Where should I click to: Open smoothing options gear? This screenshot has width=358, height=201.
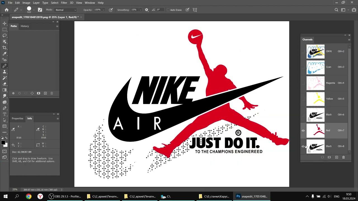tap(147, 10)
